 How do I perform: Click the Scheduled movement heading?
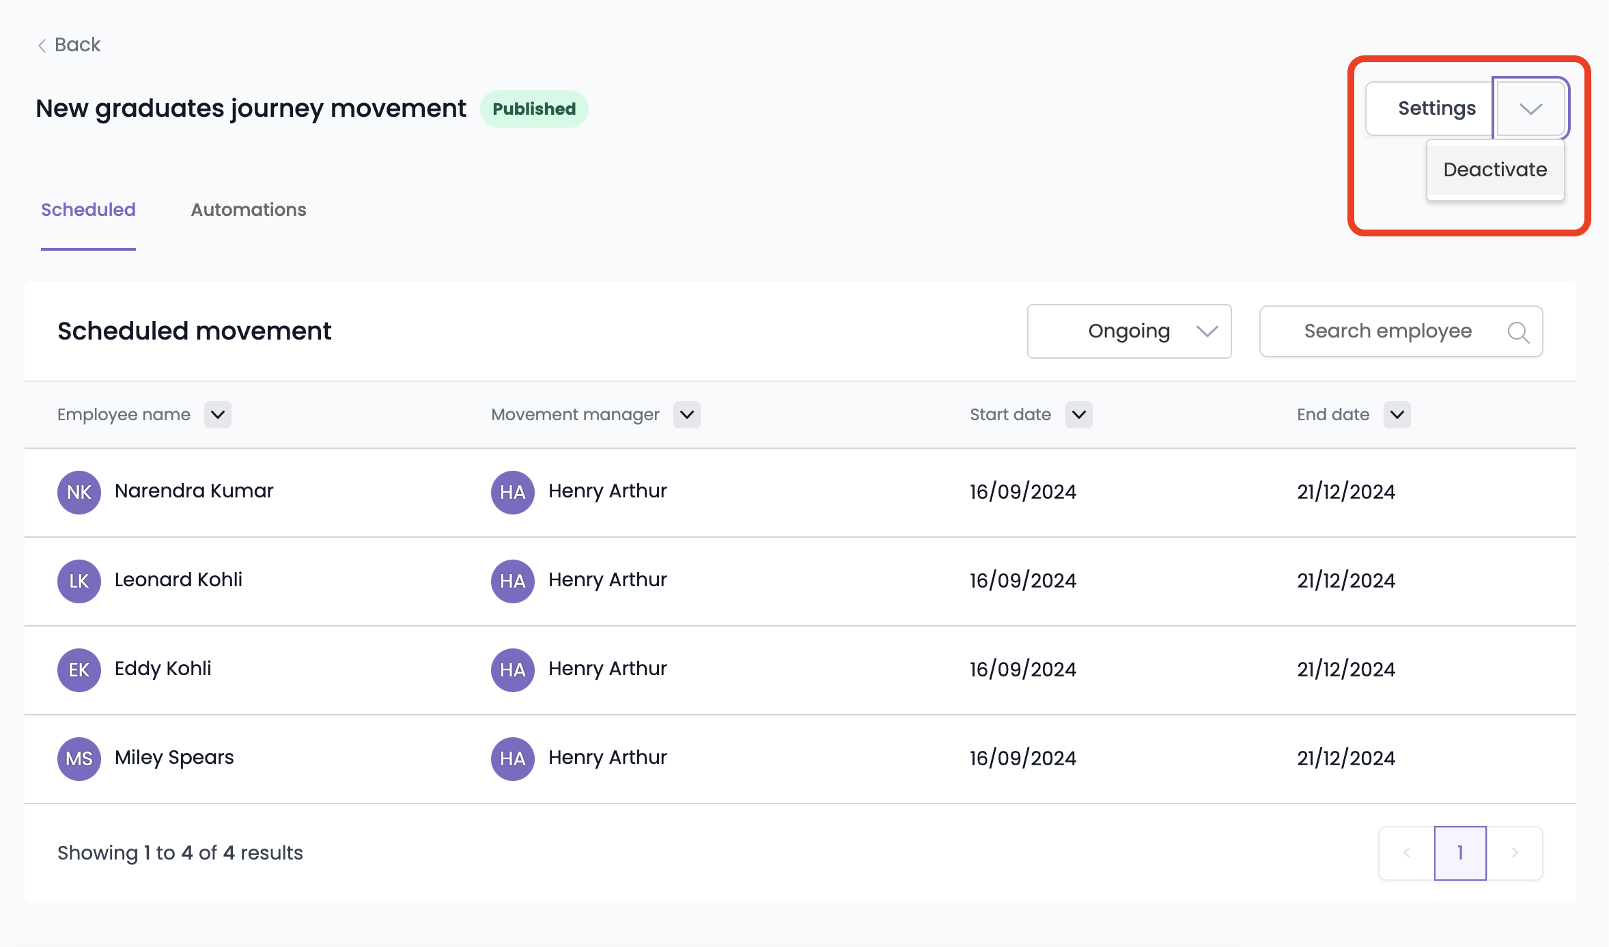pyautogui.click(x=194, y=331)
